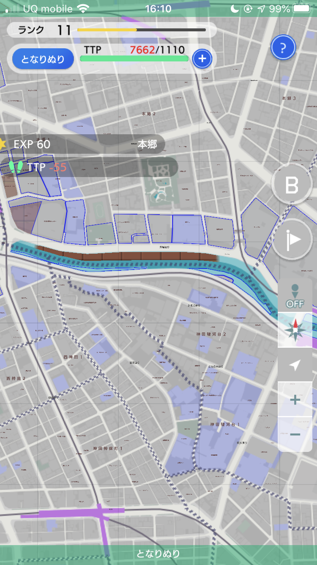Tap the green TTP gauge bar

pyautogui.click(x=134, y=59)
